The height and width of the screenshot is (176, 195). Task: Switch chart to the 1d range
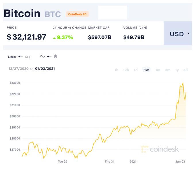click(x=136, y=70)
